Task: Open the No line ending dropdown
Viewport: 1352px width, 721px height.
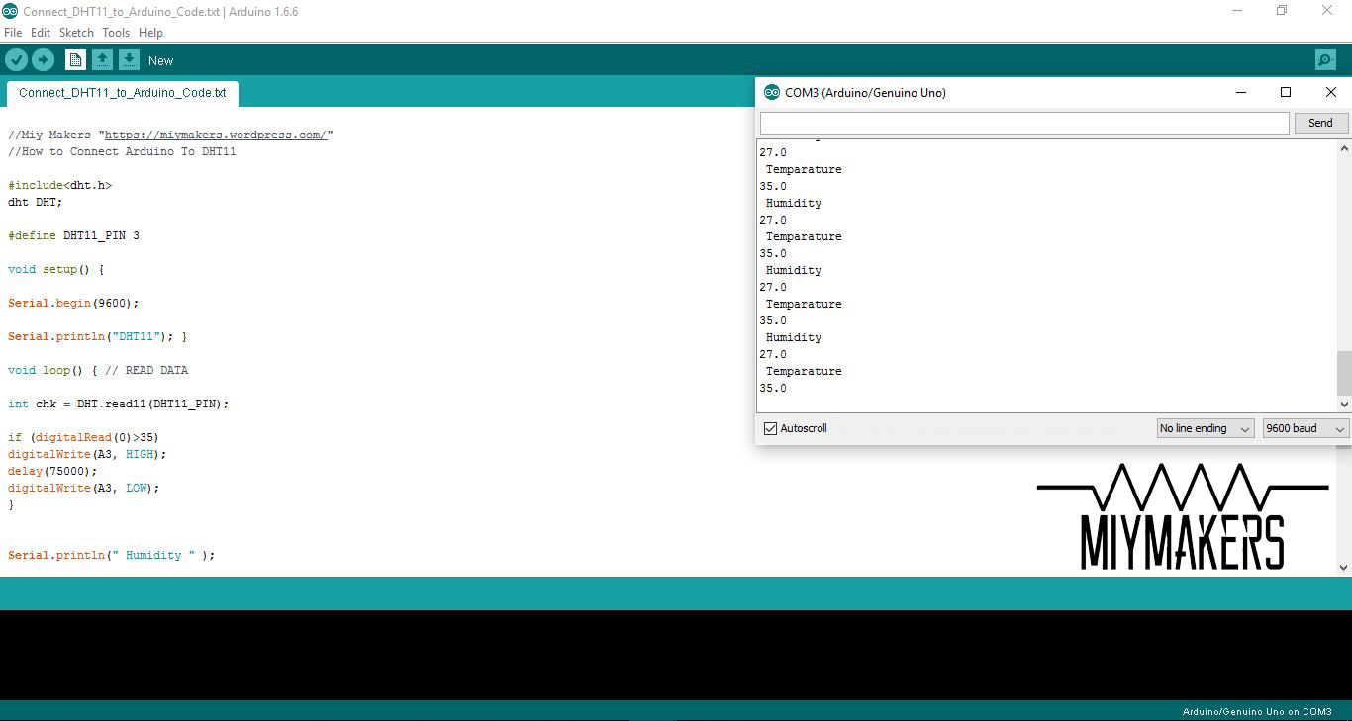Action: click(1206, 428)
